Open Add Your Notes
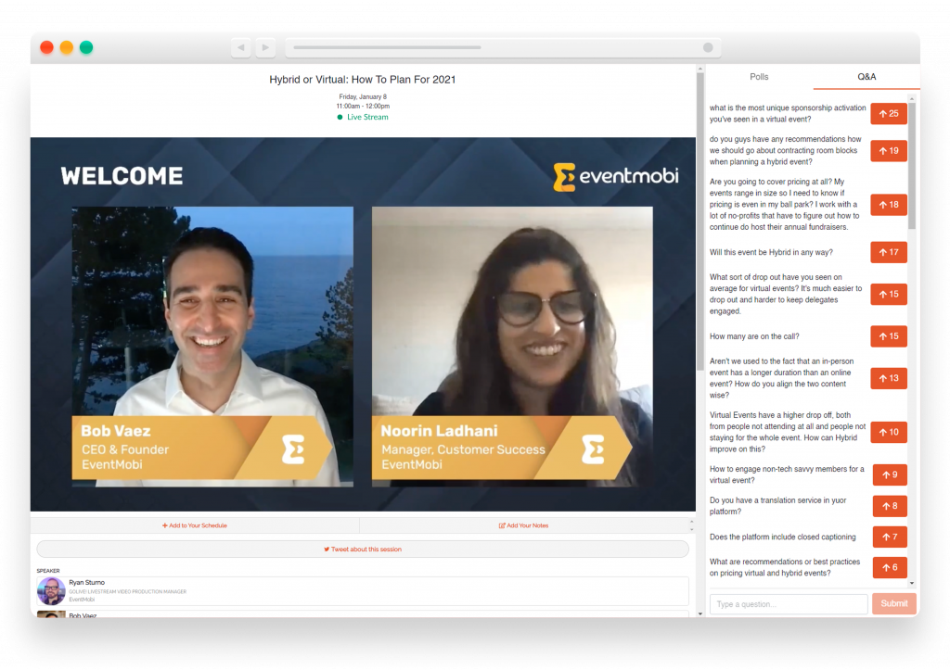The image size is (950, 670). [x=523, y=525]
